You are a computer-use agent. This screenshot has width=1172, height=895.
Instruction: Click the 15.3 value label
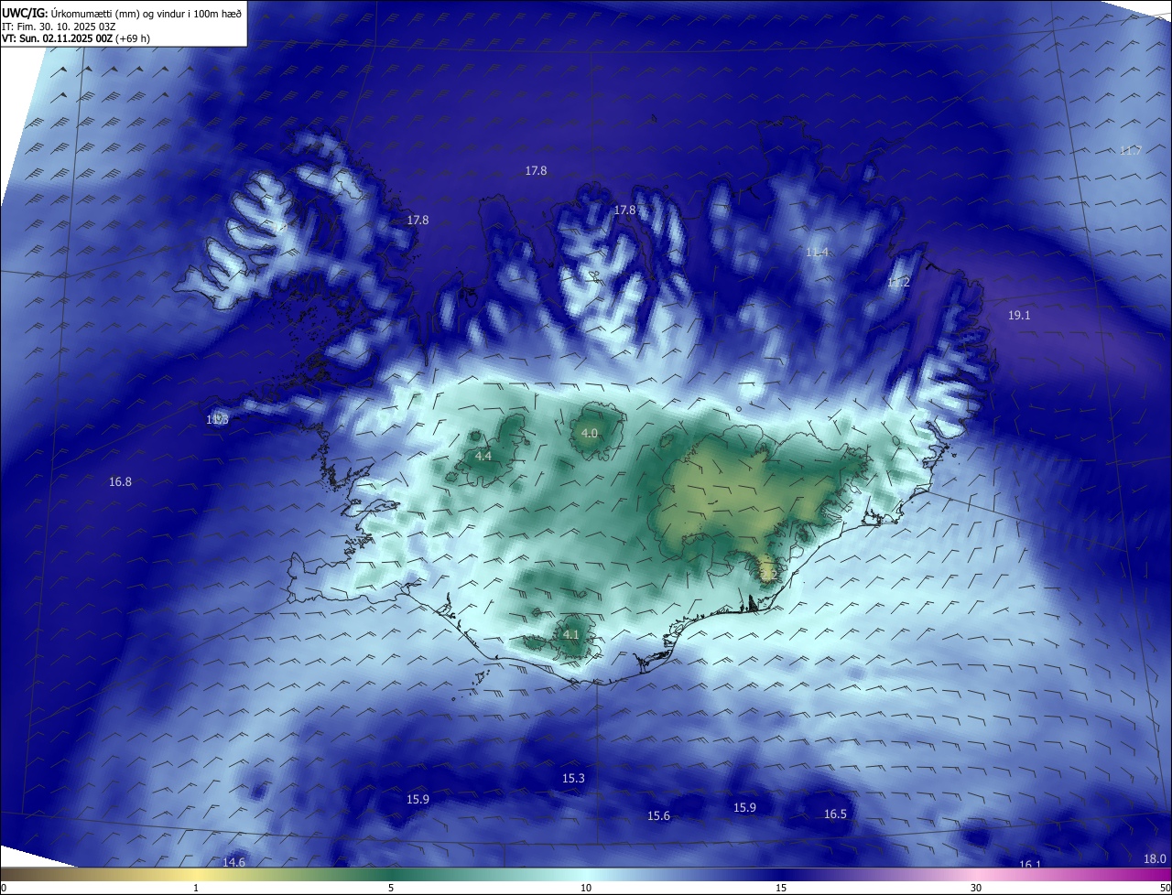(x=573, y=778)
